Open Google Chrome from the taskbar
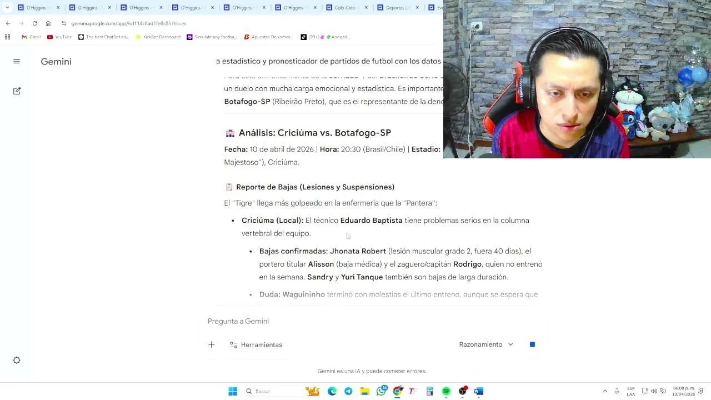 click(397, 391)
